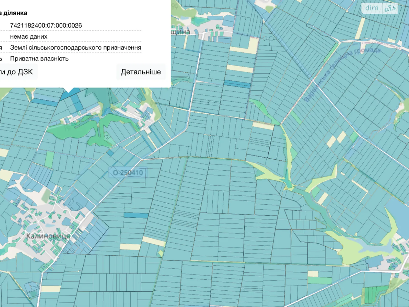This screenshot has width=409, height=307.
Task: Select cadastral number 7421182400:07:000:0026
Action: pyautogui.click(x=46, y=26)
